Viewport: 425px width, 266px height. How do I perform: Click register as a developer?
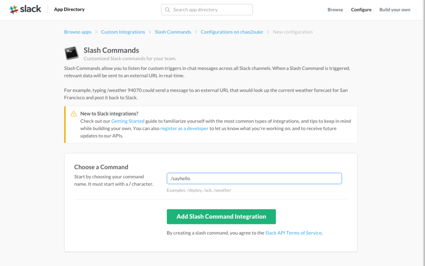pyautogui.click(x=184, y=128)
